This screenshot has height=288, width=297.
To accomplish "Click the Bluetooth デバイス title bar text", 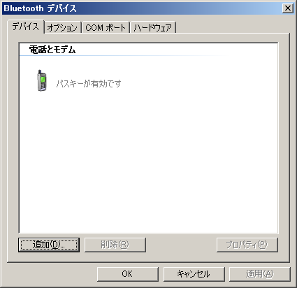I will pyautogui.click(x=40, y=8).
